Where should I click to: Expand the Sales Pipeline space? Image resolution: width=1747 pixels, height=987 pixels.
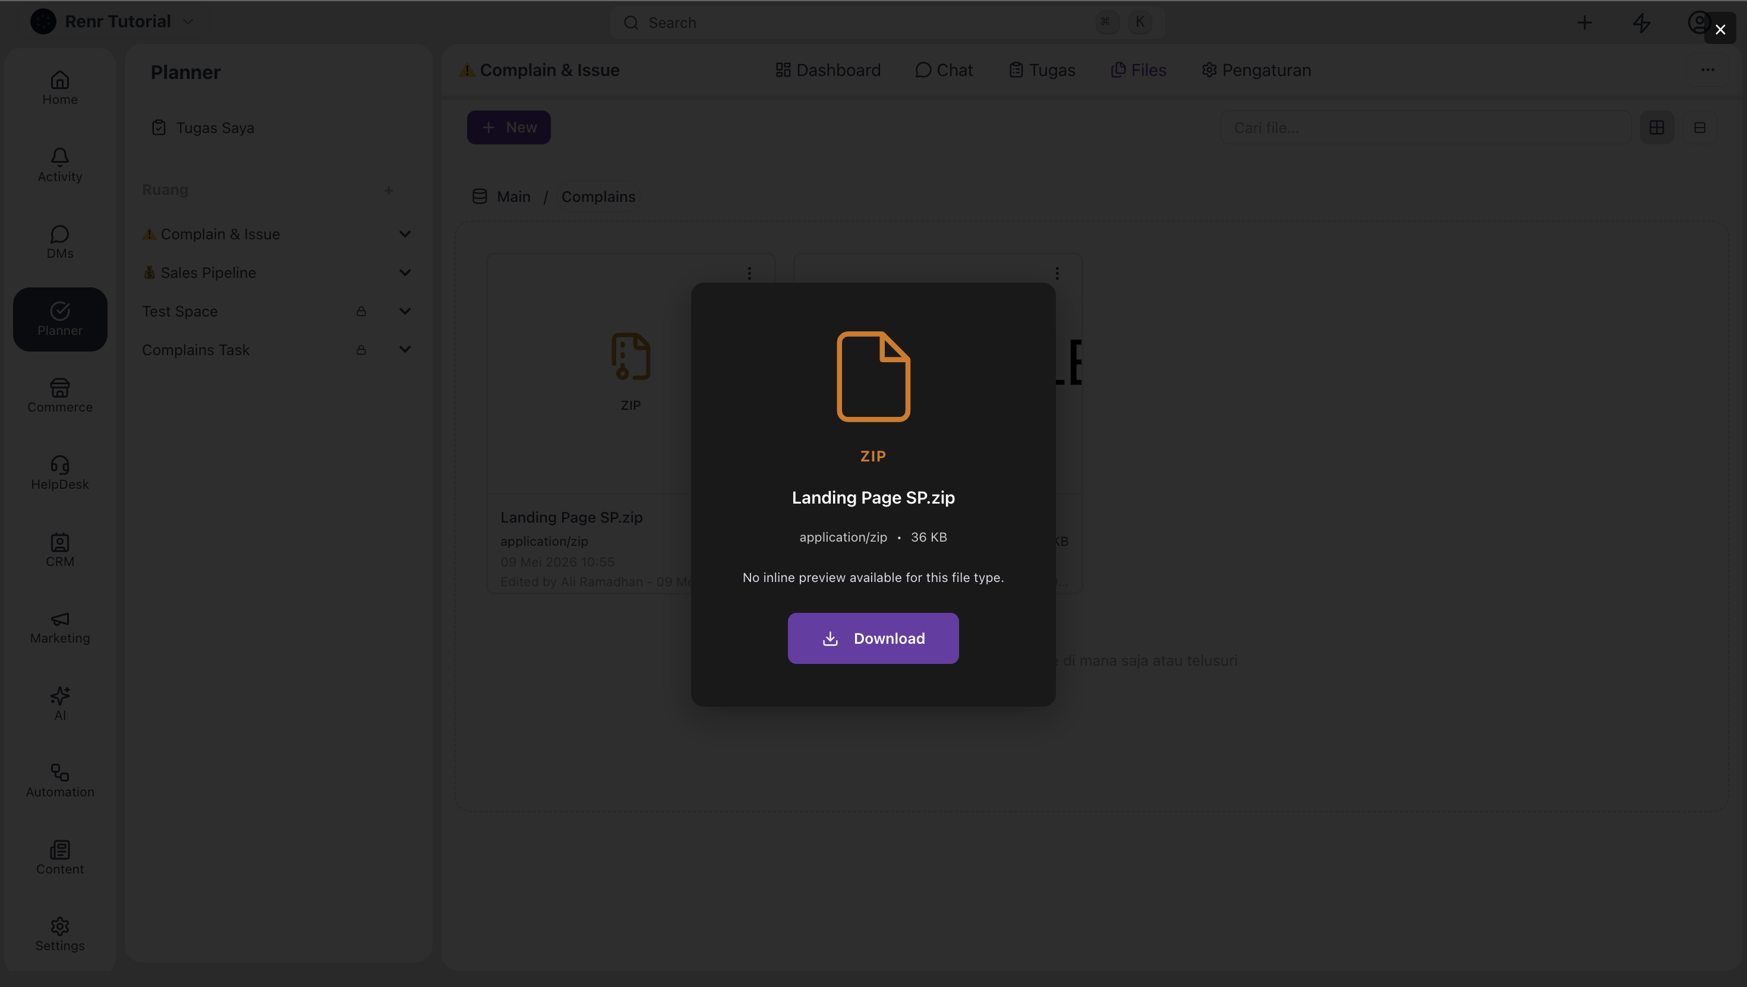(405, 273)
